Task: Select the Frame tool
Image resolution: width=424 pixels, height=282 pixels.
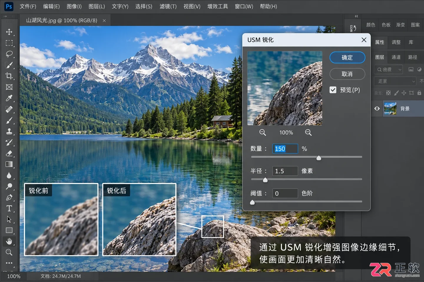Action: pyautogui.click(x=9, y=87)
